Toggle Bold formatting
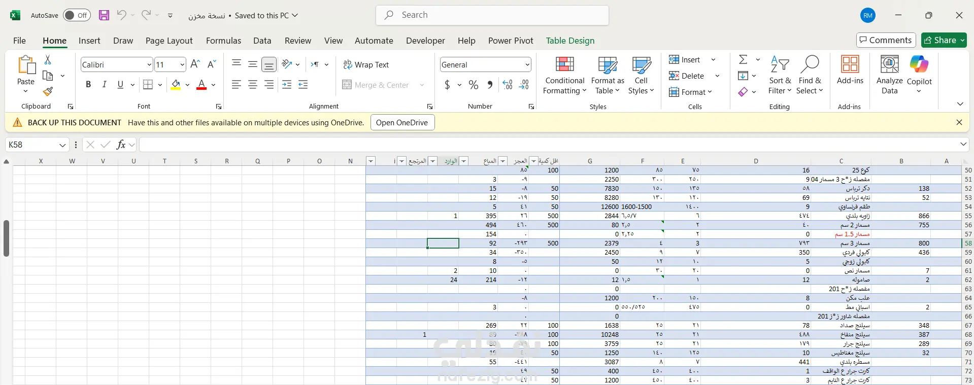974x385 pixels. [x=88, y=85]
